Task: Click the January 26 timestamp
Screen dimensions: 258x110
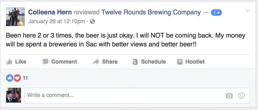Action: [57, 21]
